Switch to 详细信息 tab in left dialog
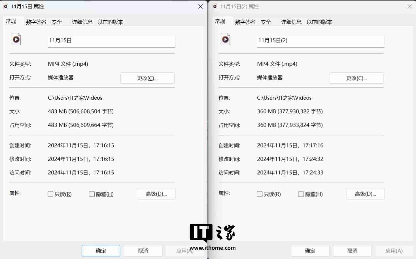Image resolution: width=416 pixels, height=259 pixels. coord(82,22)
